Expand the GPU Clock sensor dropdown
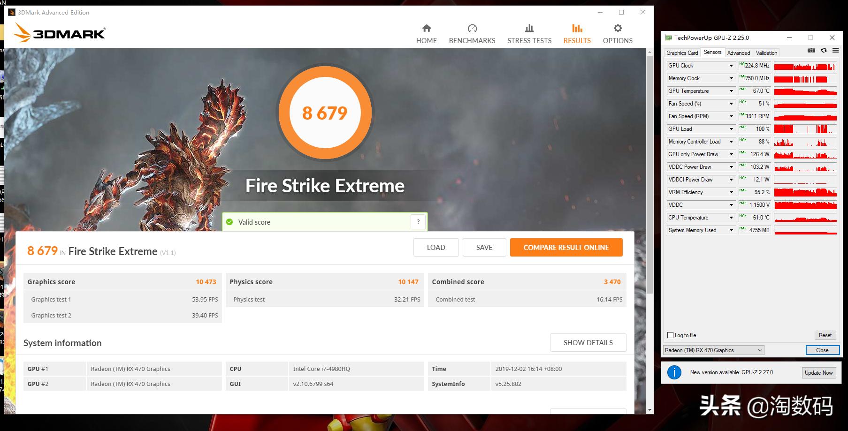848x431 pixels. point(731,66)
